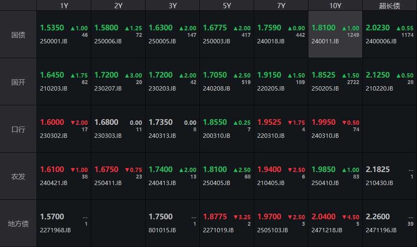The height and width of the screenshot is (247, 417).
Task: Click the 超长债 column header
Action: pyautogui.click(x=390, y=6)
